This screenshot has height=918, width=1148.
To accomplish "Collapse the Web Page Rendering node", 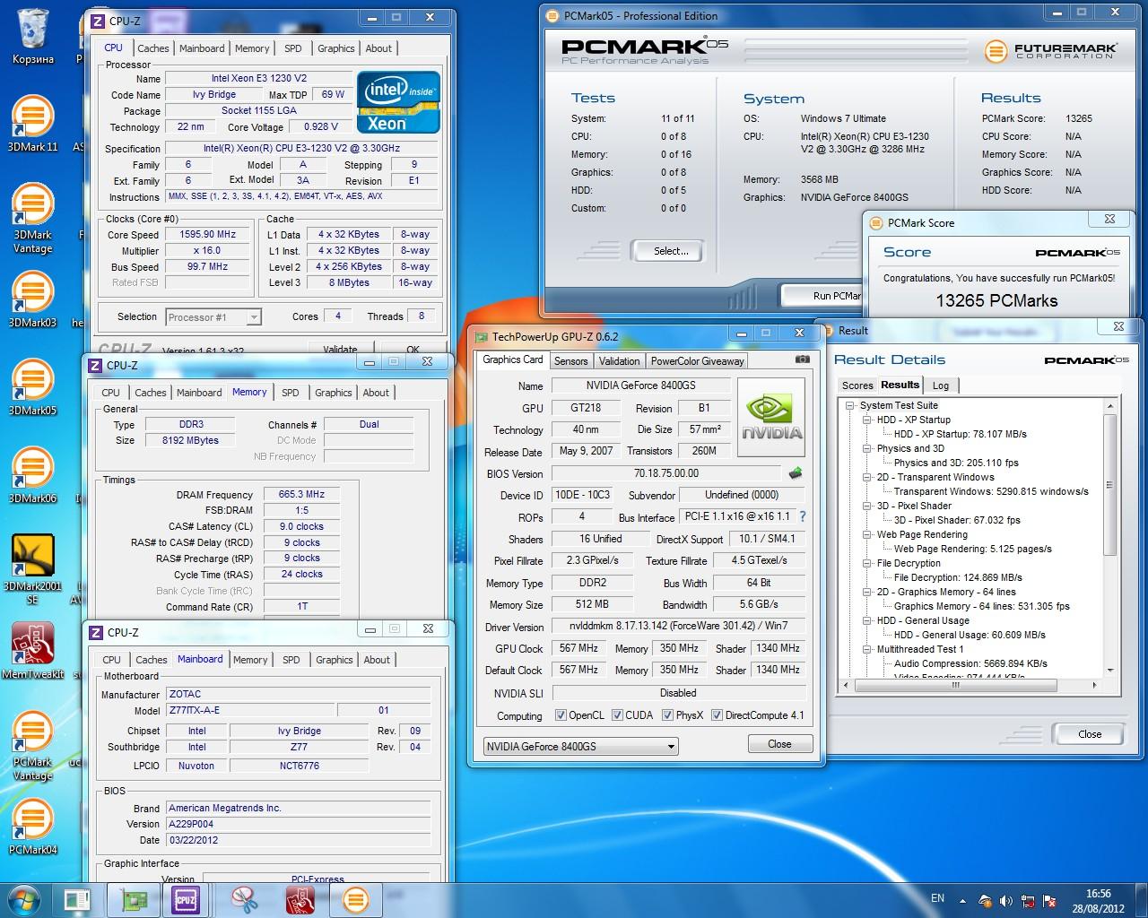I will pos(867,534).
